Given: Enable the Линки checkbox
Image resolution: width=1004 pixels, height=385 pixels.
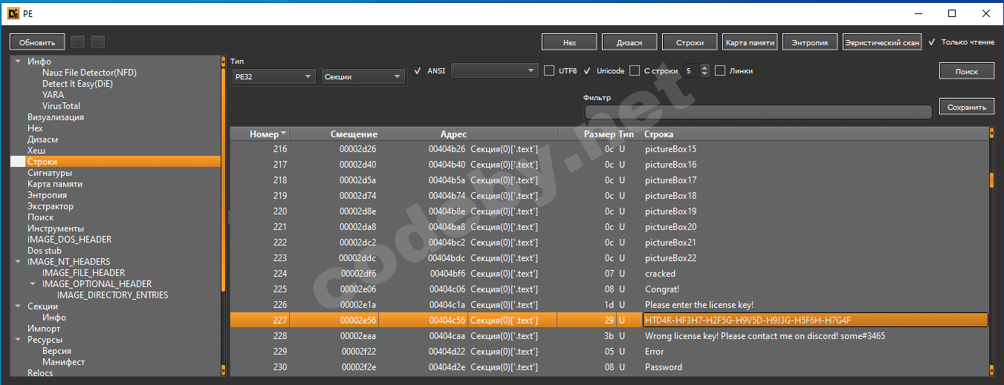Looking at the screenshot, I should click(x=720, y=71).
